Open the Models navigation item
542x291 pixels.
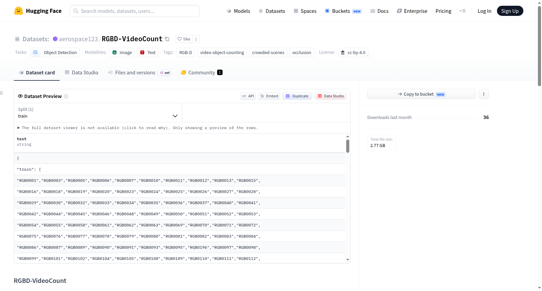tap(238, 11)
